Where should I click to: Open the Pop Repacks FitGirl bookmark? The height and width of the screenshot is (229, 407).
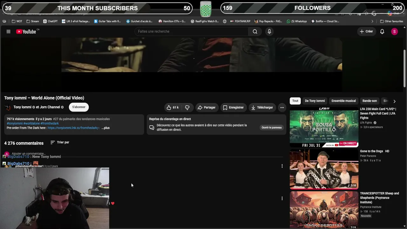(x=268, y=21)
